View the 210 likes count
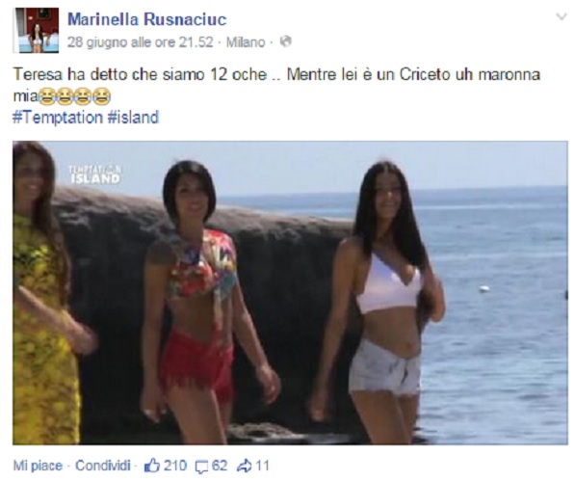Viewport: 575px width, 481px height. pos(175,466)
